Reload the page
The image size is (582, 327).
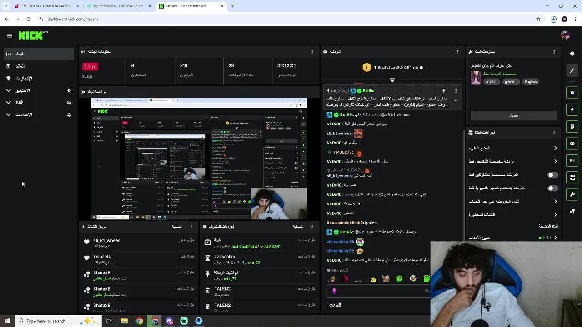coord(28,19)
